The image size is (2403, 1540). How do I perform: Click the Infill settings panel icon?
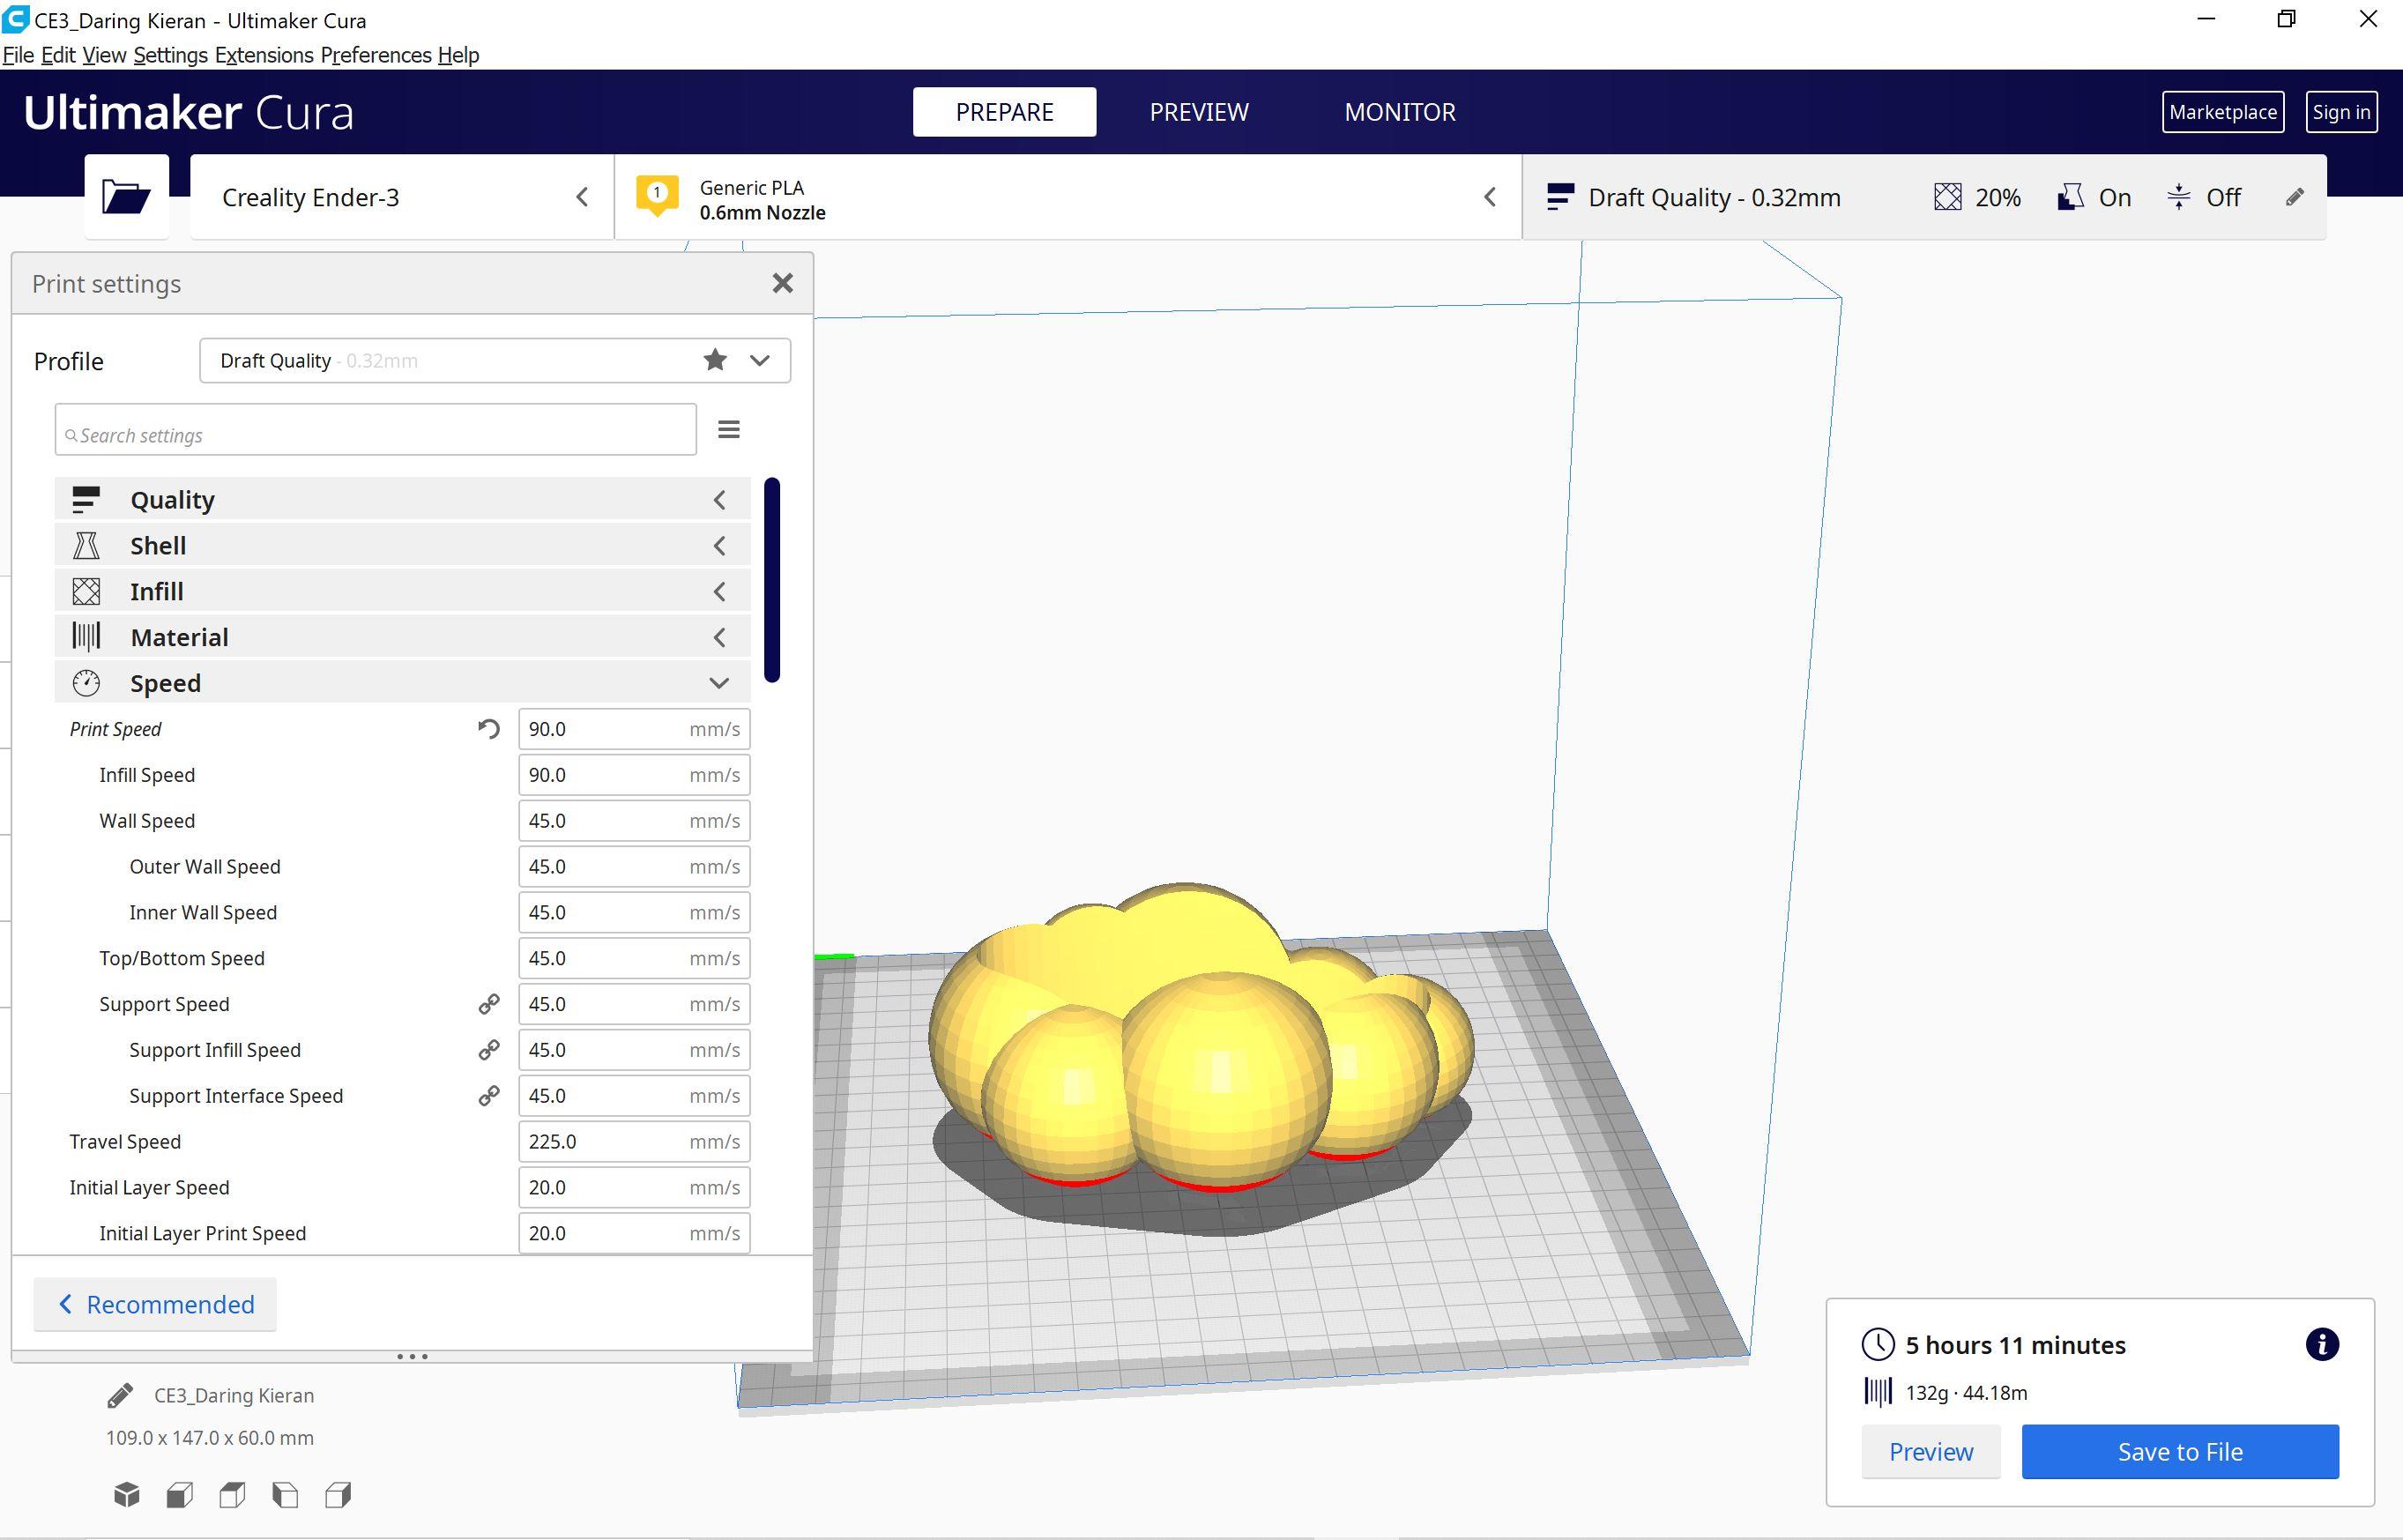pos(91,591)
